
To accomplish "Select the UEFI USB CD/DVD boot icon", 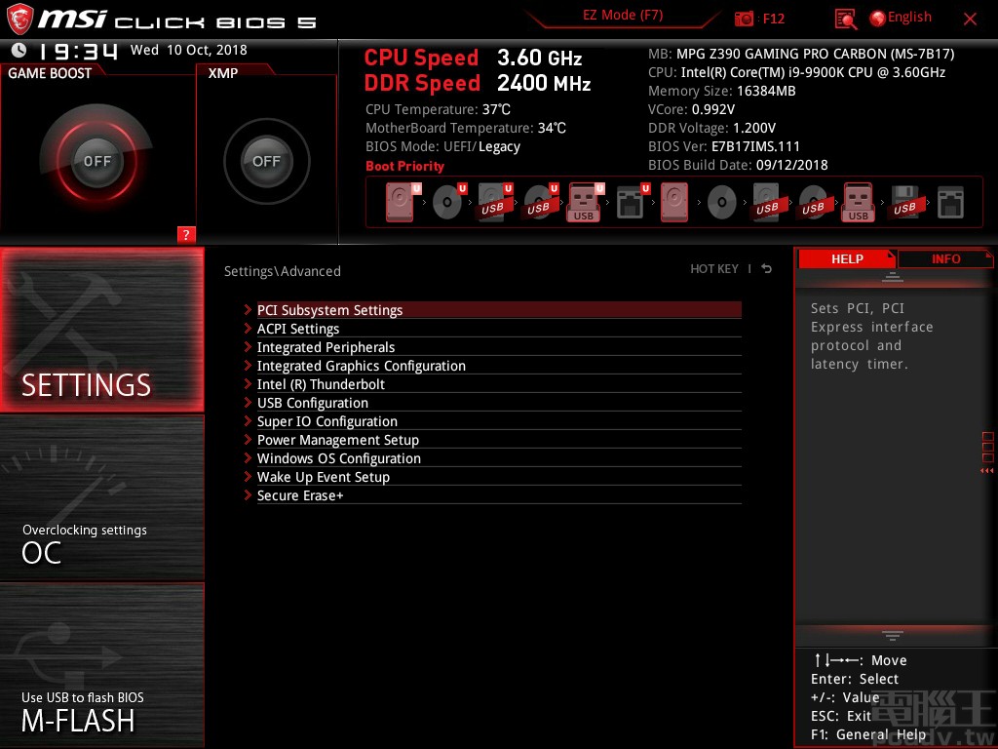I will 541,202.
